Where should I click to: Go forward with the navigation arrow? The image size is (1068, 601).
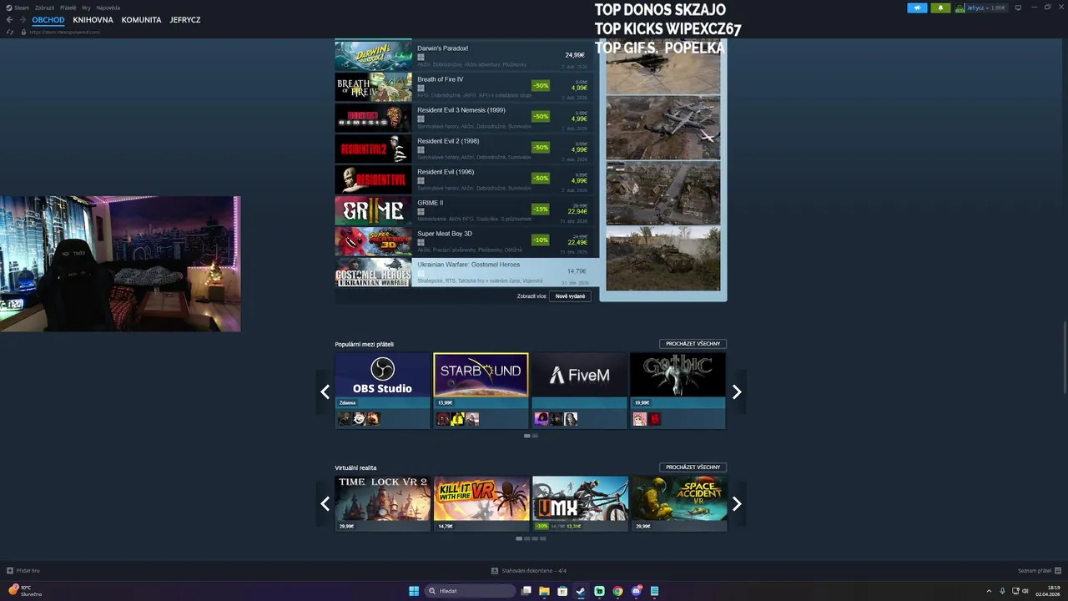click(22, 19)
